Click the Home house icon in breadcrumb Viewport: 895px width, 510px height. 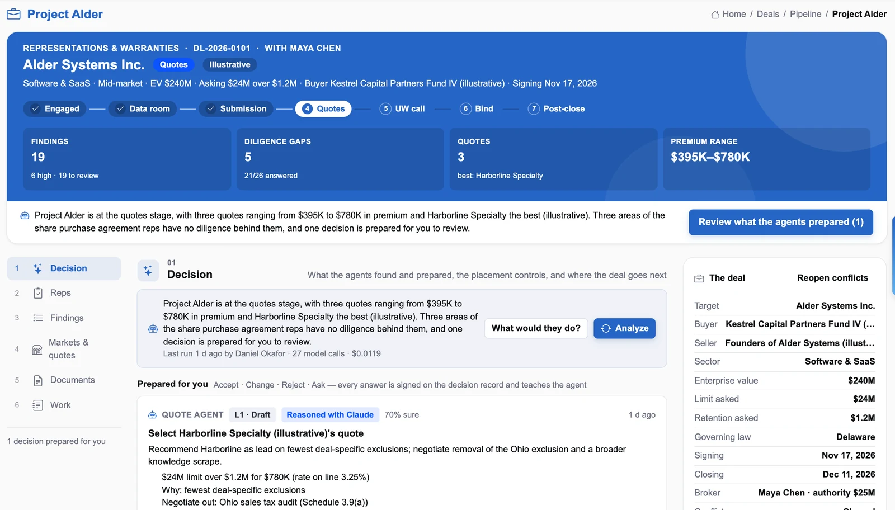pyautogui.click(x=715, y=15)
